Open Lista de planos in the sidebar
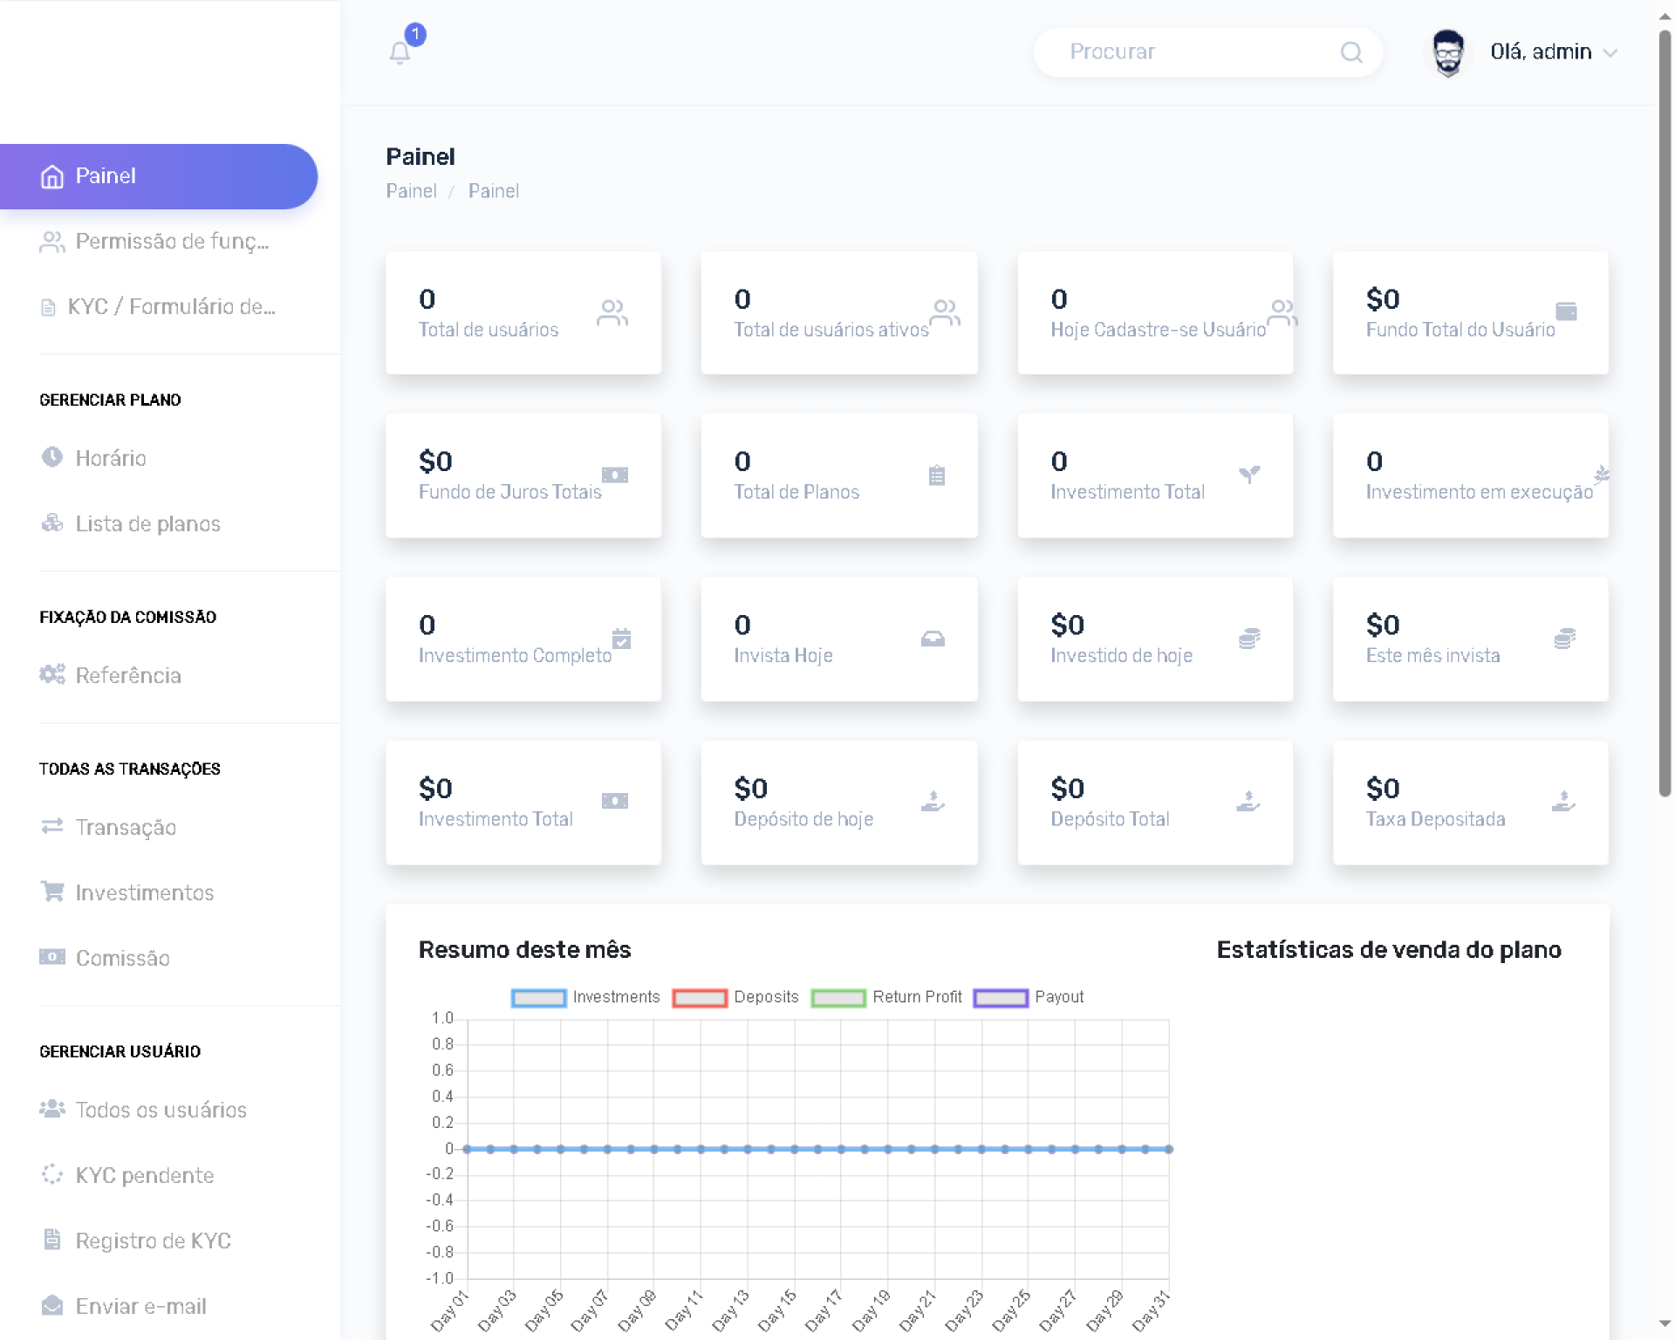Screen dimensions: 1675x1340 tap(147, 523)
